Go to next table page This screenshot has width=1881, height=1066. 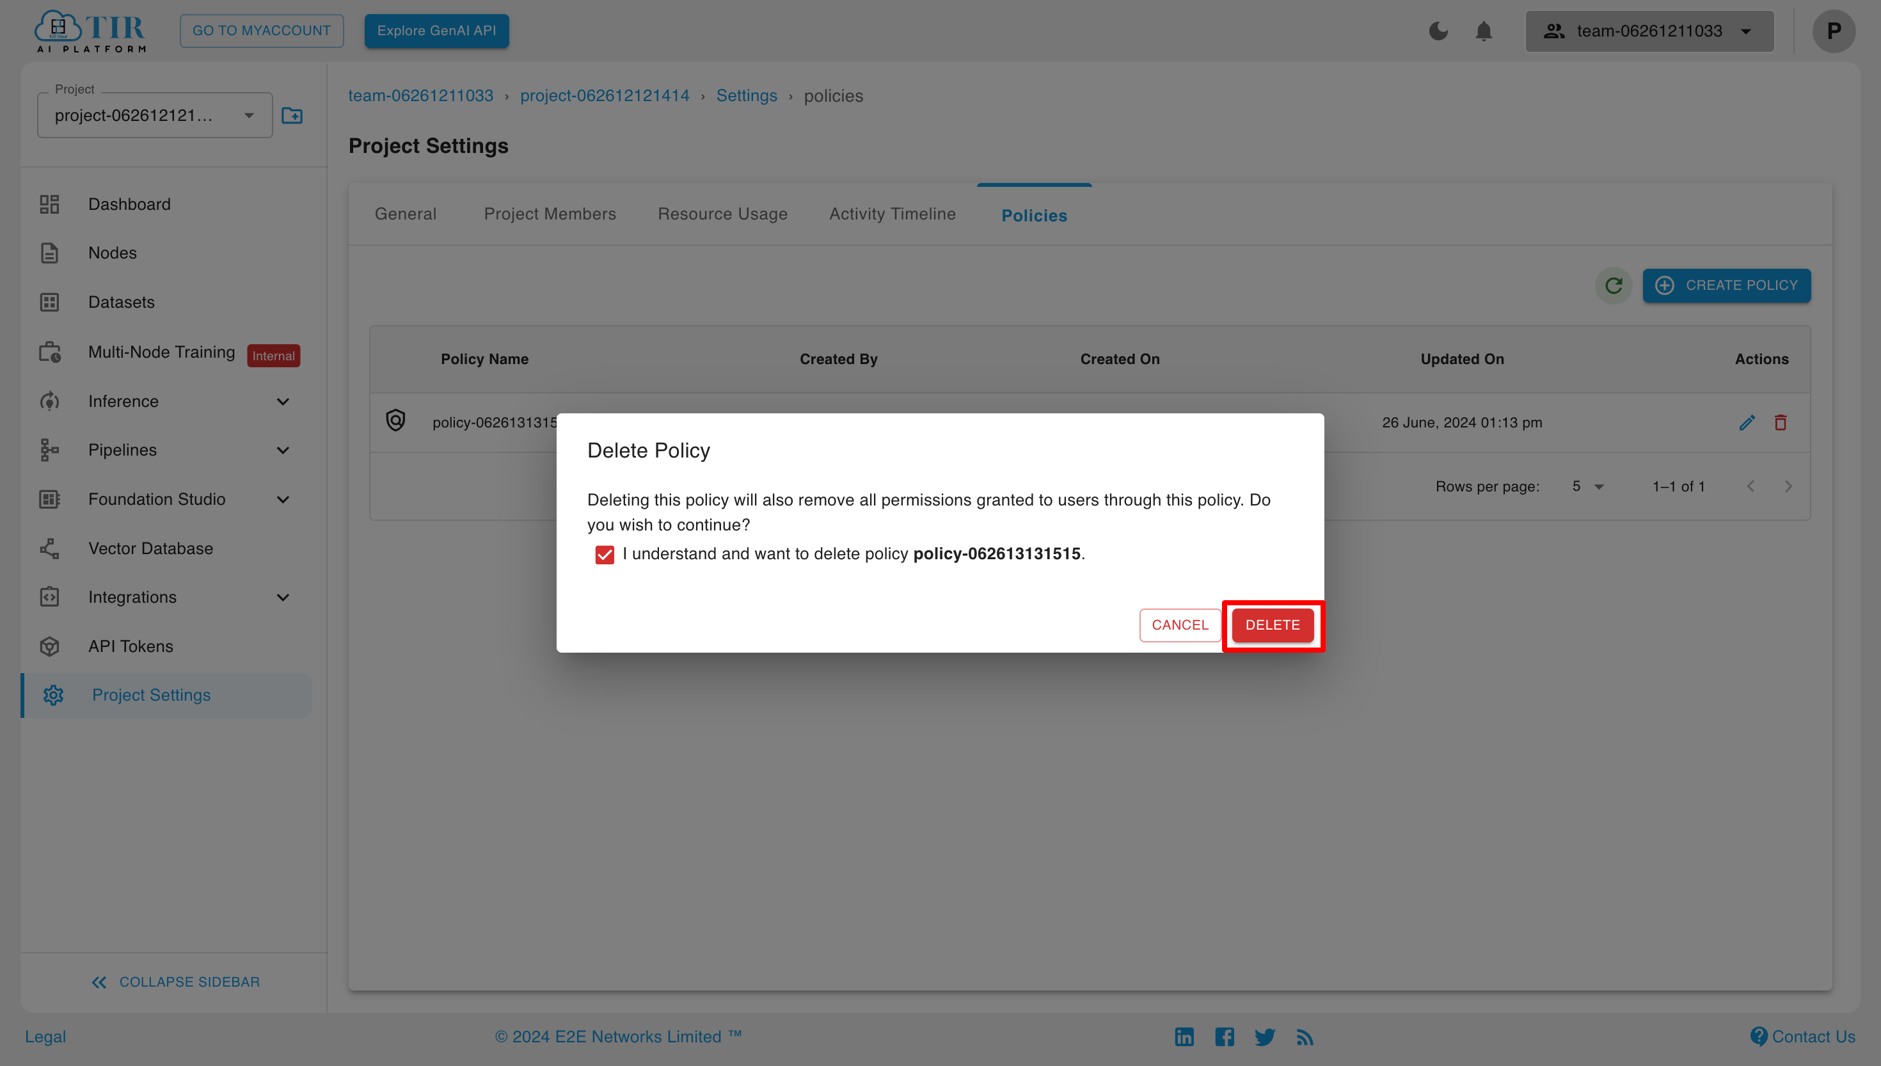(x=1788, y=486)
